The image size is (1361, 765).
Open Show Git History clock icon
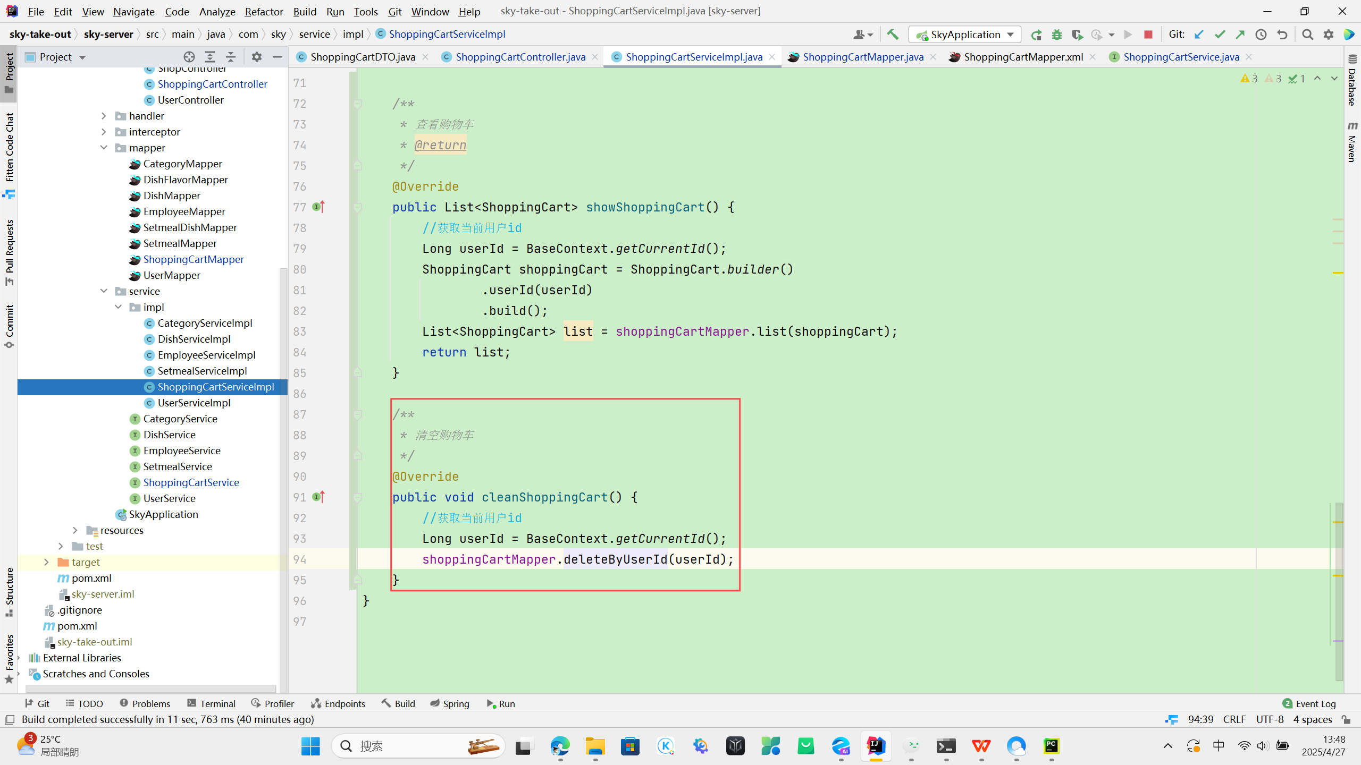pos(1261,35)
